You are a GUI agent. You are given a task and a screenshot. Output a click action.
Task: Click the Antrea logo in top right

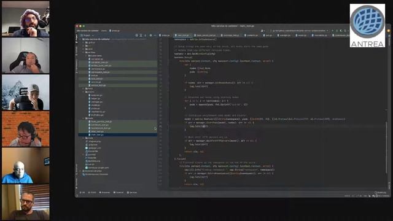[x=367, y=26]
